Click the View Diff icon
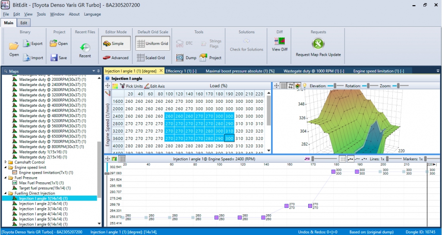 (279, 41)
